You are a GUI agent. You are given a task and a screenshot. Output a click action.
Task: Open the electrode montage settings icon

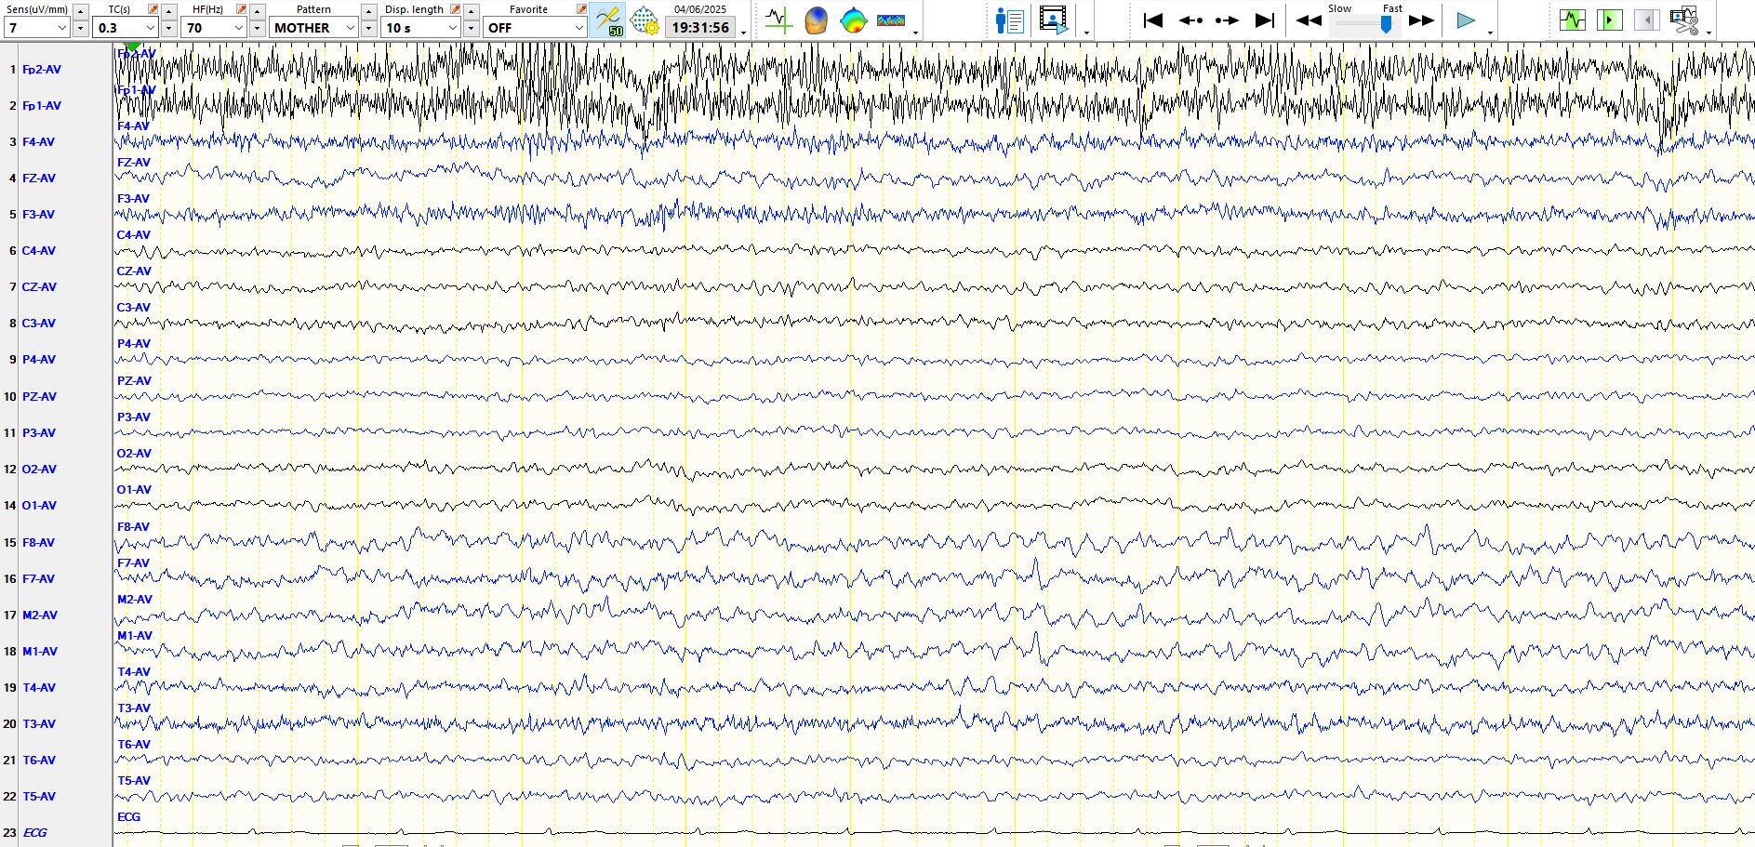(x=645, y=20)
